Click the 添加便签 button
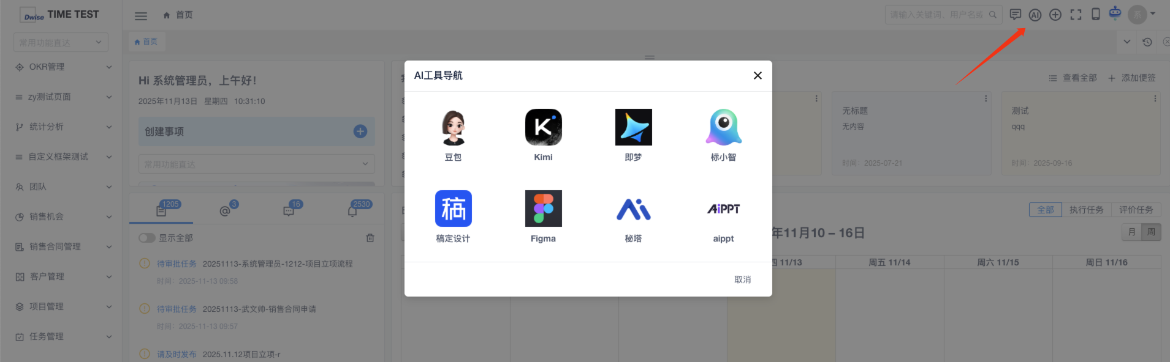The image size is (1170, 362). (1132, 78)
